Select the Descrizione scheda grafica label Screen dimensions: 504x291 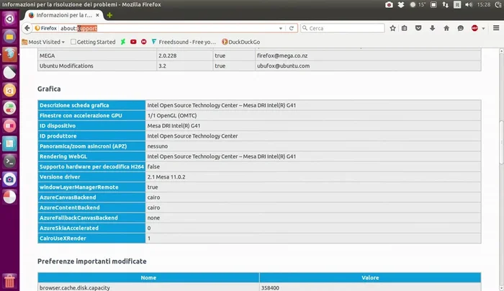[x=74, y=105]
